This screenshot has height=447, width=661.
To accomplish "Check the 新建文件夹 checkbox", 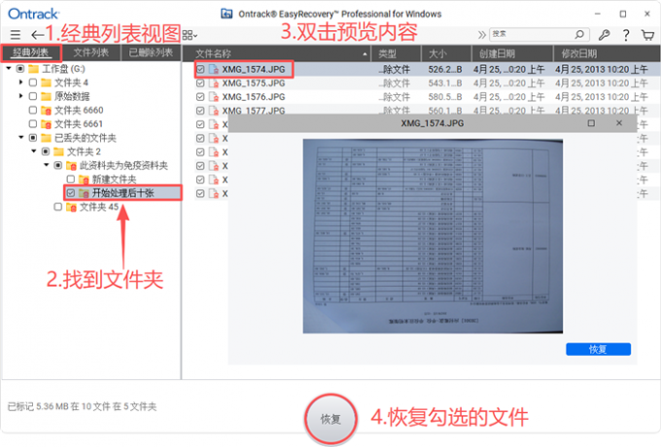I will click(70, 180).
